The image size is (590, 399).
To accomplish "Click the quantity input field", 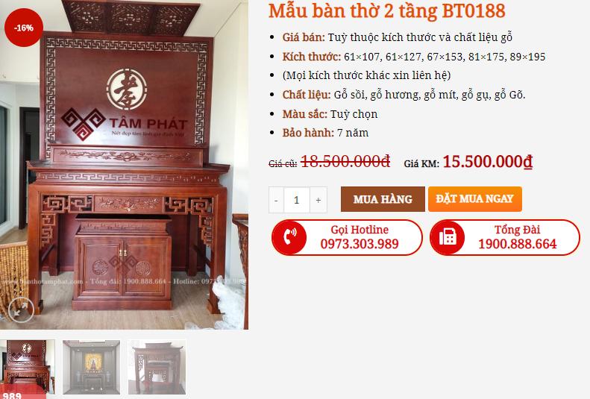I will click(297, 200).
